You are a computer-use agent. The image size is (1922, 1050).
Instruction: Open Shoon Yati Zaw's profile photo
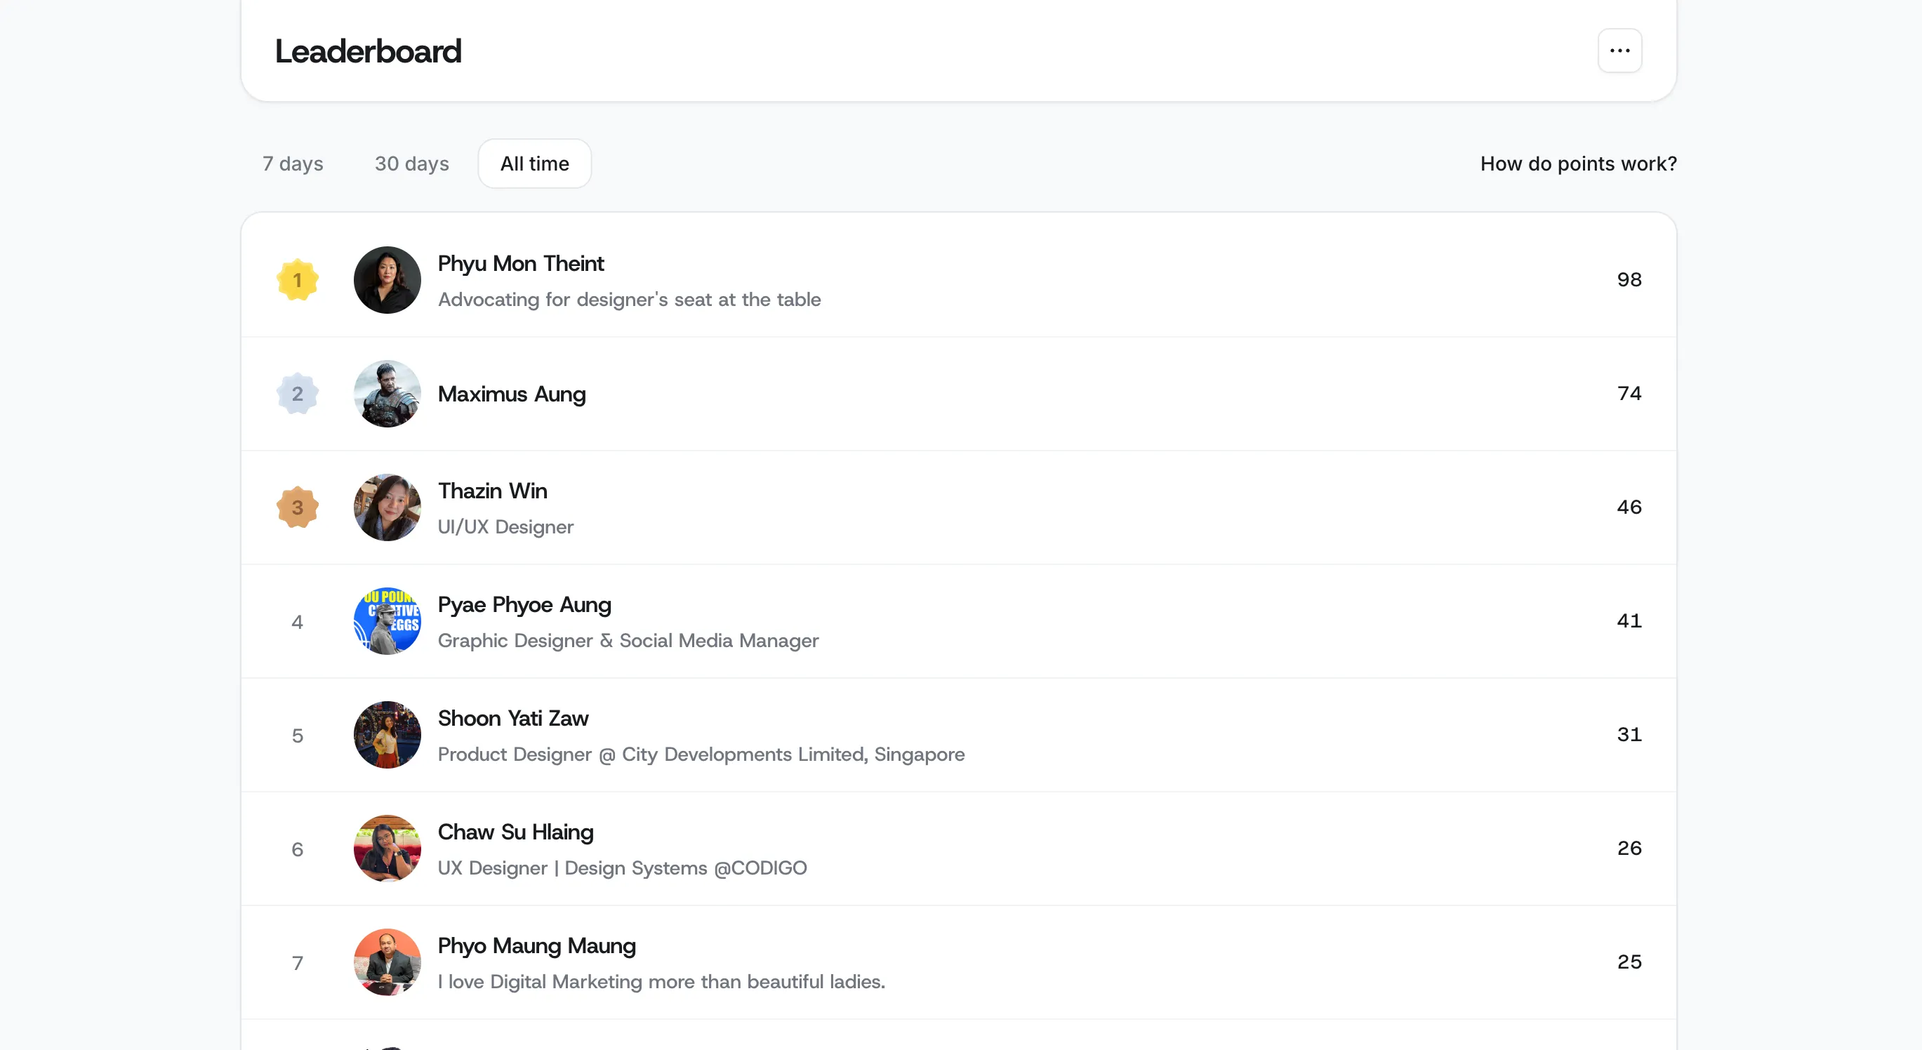pyautogui.click(x=387, y=734)
